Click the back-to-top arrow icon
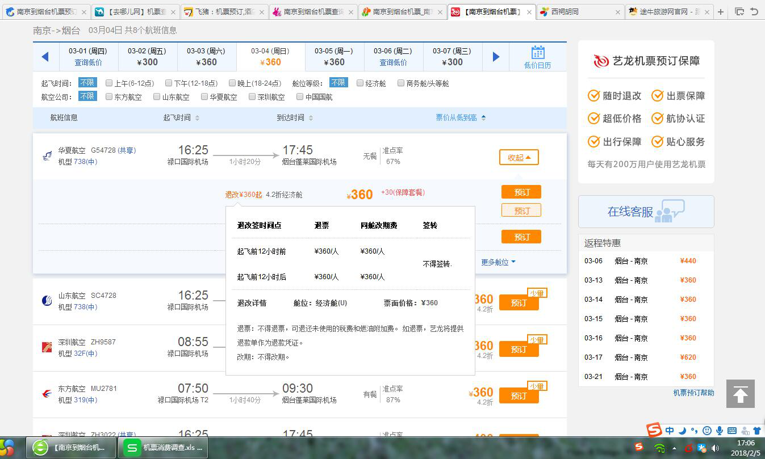The width and height of the screenshot is (765, 459). point(740,393)
